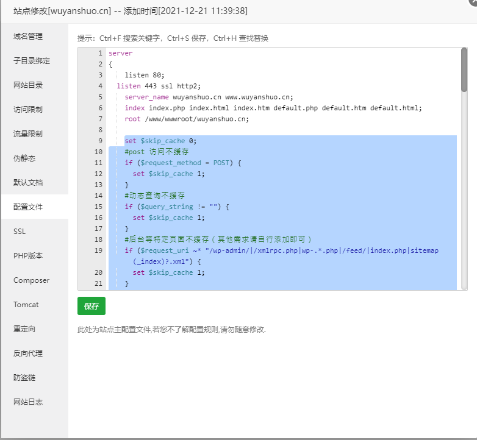The width and height of the screenshot is (477, 440).
Task: Go to the 伪静态 tab
Action: pos(35,158)
